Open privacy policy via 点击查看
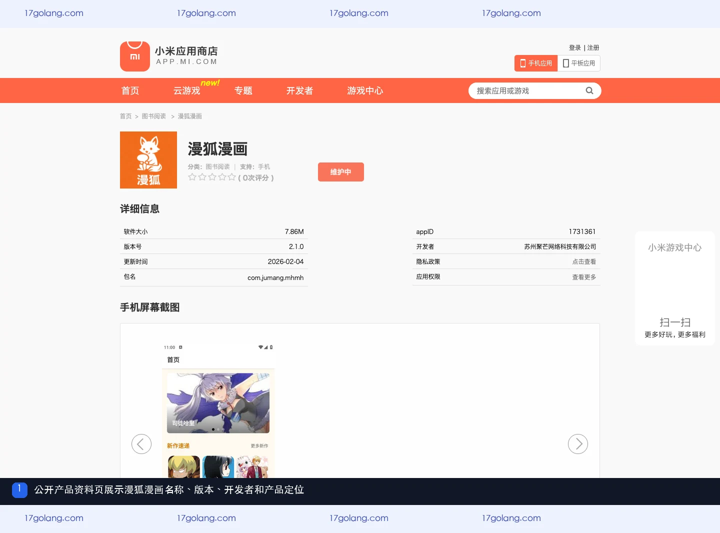 [584, 261]
